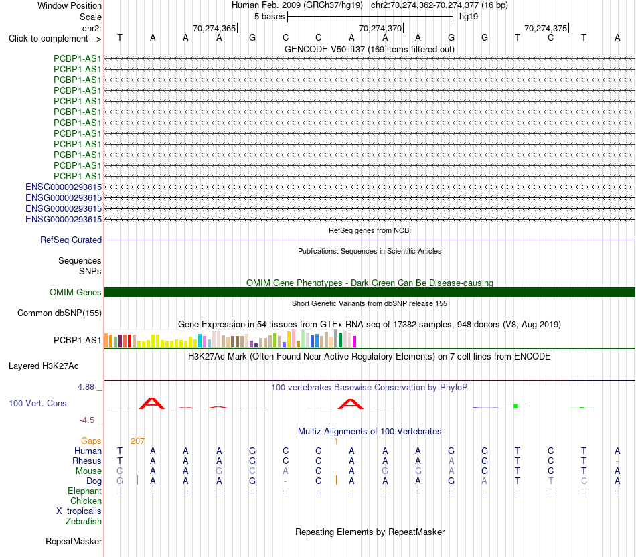Image resolution: width=636 pixels, height=557 pixels.
Task: Open the GENCODE V50lift37 track title
Action: 369,49
